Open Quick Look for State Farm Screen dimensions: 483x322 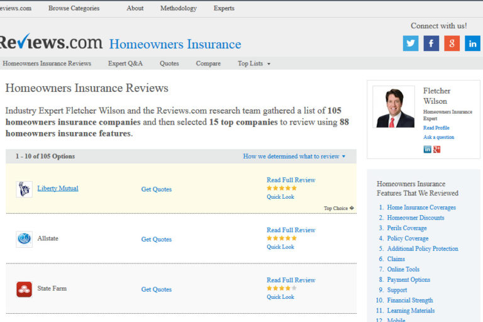(280, 297)
